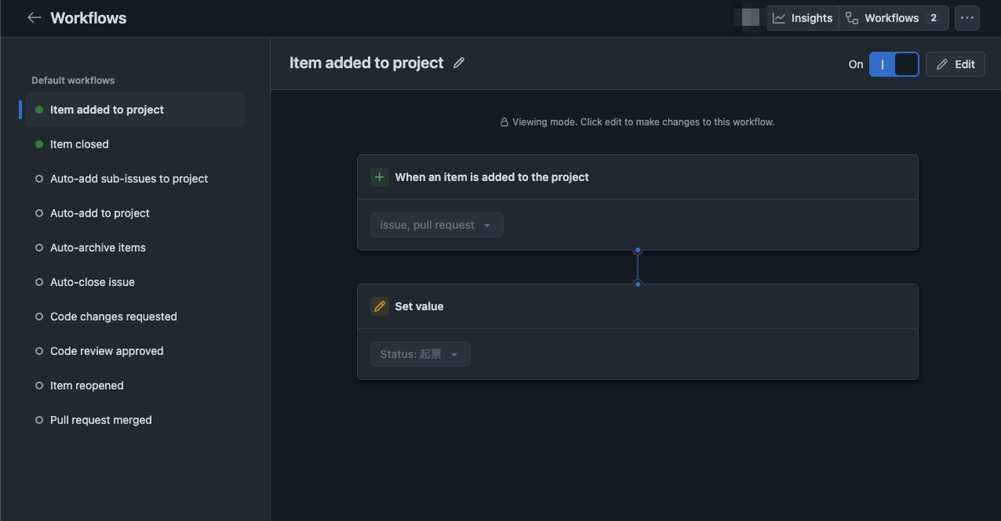Click the lock icon in viewing mode notice
The height and width of the screenshot is (521, 1001).
pos(504,122)
